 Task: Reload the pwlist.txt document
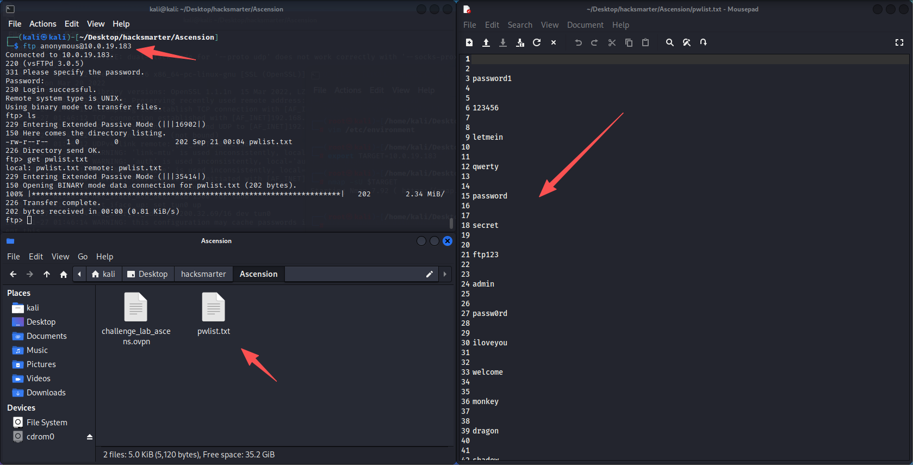click(x=537, y=42)
